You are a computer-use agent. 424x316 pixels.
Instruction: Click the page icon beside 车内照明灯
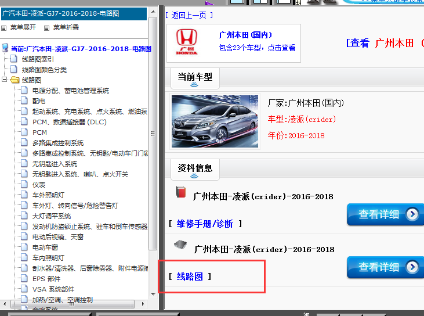tap(24, 257)
